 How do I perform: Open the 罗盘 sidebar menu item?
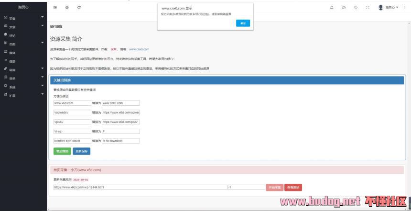coord(12,19)
